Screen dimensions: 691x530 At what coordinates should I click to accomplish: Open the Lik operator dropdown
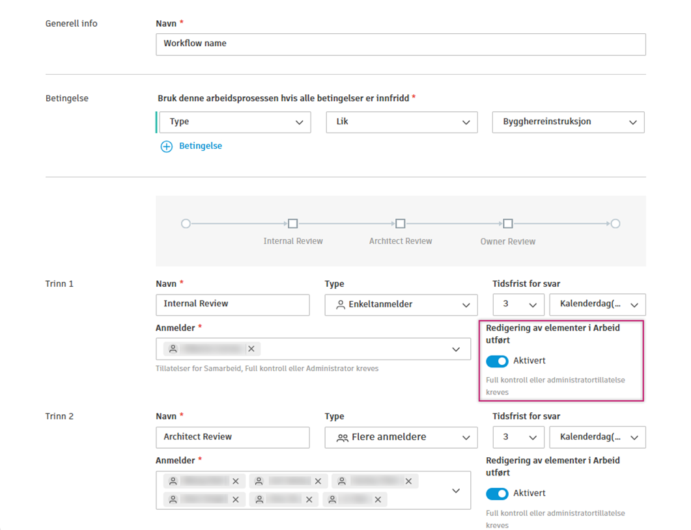pos(401,122)
